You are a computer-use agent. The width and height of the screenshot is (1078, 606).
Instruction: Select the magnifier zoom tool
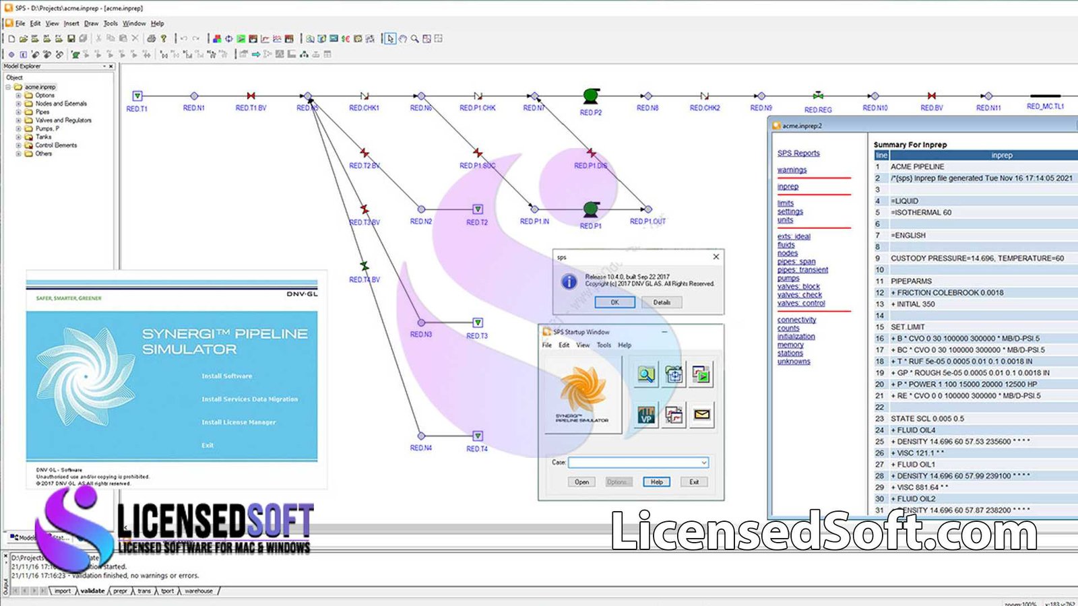pyautogui.click(x=414, y=38)
